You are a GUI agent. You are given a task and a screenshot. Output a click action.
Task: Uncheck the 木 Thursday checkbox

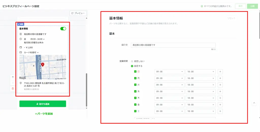[135, 98]
